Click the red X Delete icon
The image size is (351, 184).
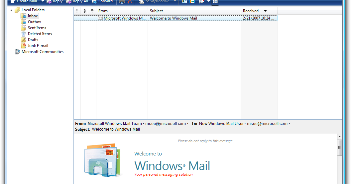130,2
